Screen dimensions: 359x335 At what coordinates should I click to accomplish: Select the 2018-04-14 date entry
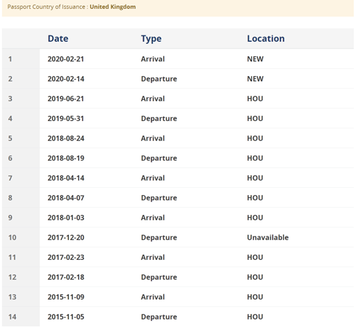66,178
